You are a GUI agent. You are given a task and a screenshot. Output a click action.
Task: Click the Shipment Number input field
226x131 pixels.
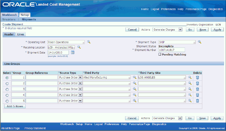click(171, 50)
